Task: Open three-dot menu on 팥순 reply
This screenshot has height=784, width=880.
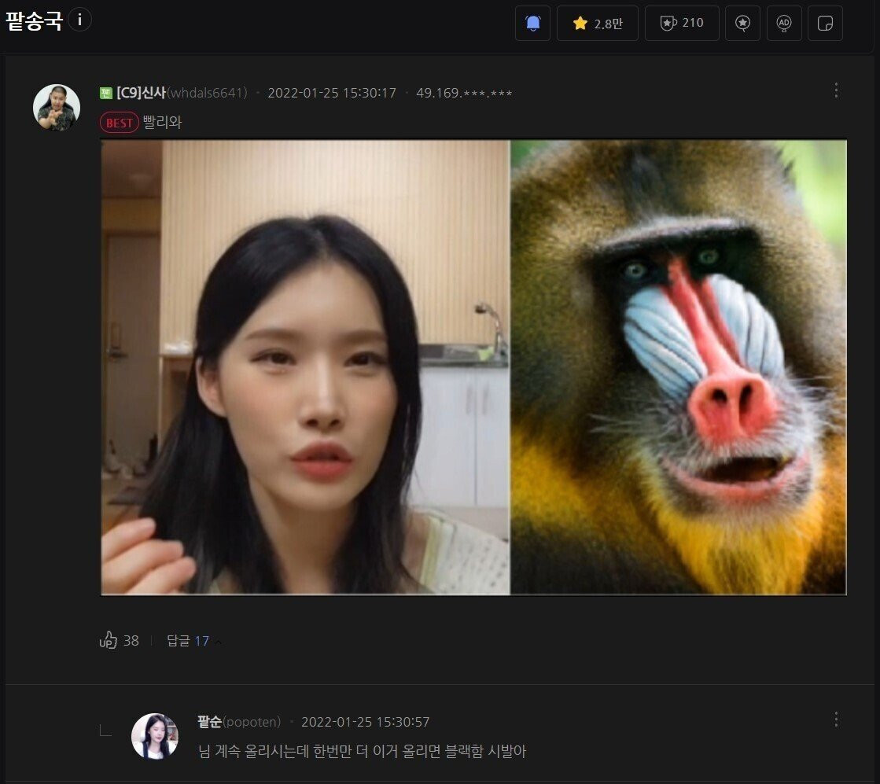Action: (x=836, y=720)
